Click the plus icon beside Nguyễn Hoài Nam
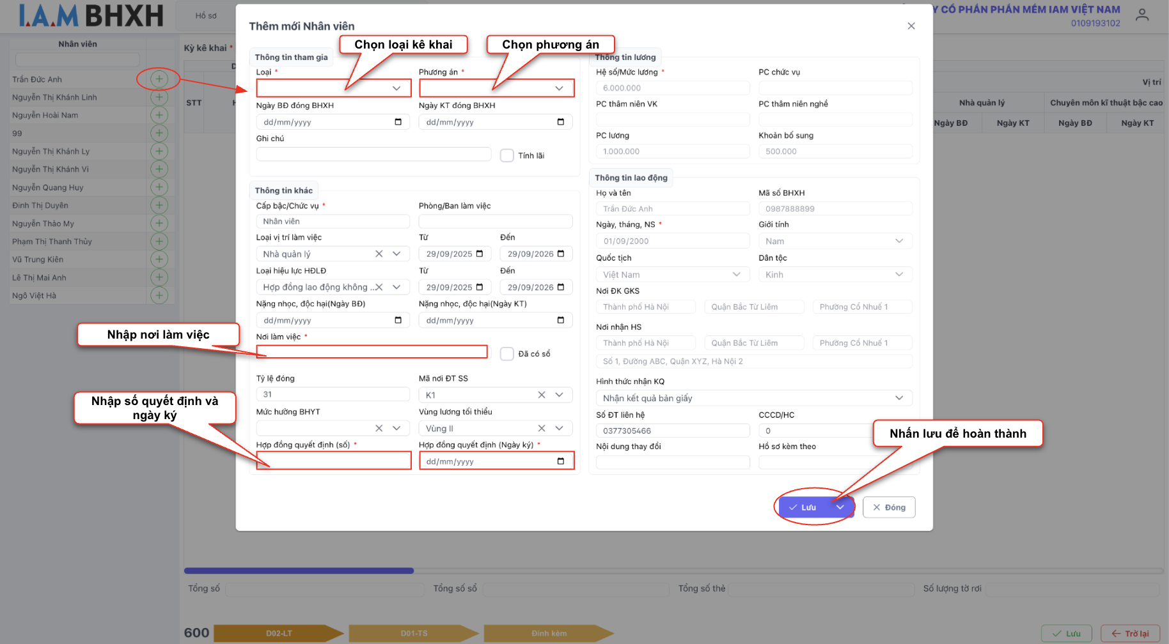 point(159,115)
